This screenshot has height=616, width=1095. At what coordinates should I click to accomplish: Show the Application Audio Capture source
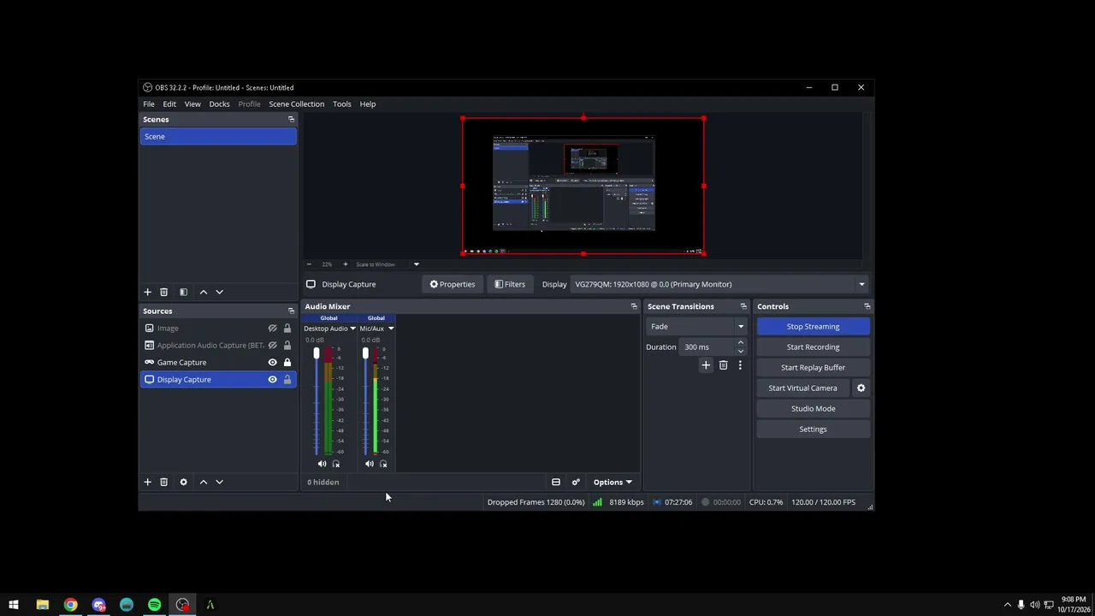272,345
